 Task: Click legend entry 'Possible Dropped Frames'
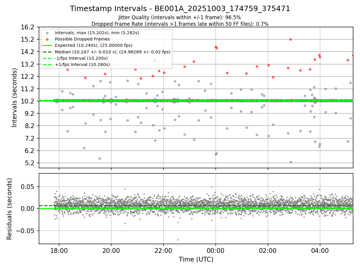pyautogui.click(x=82, y=39)
